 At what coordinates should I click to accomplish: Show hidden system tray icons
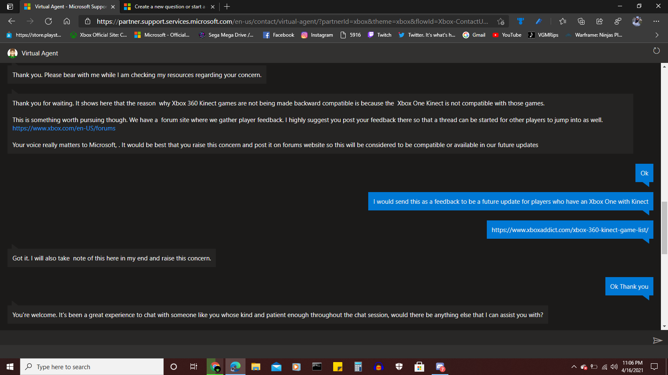[574, 367]
